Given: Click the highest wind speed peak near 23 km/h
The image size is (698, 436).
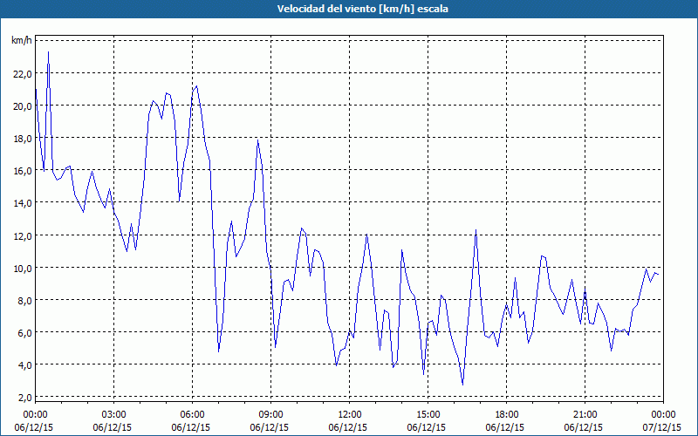Looking at the screenshot, I should [48, 52].
